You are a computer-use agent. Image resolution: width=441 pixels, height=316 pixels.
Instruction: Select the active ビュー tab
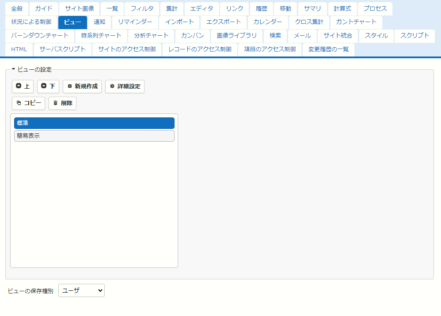coord(72,22)
